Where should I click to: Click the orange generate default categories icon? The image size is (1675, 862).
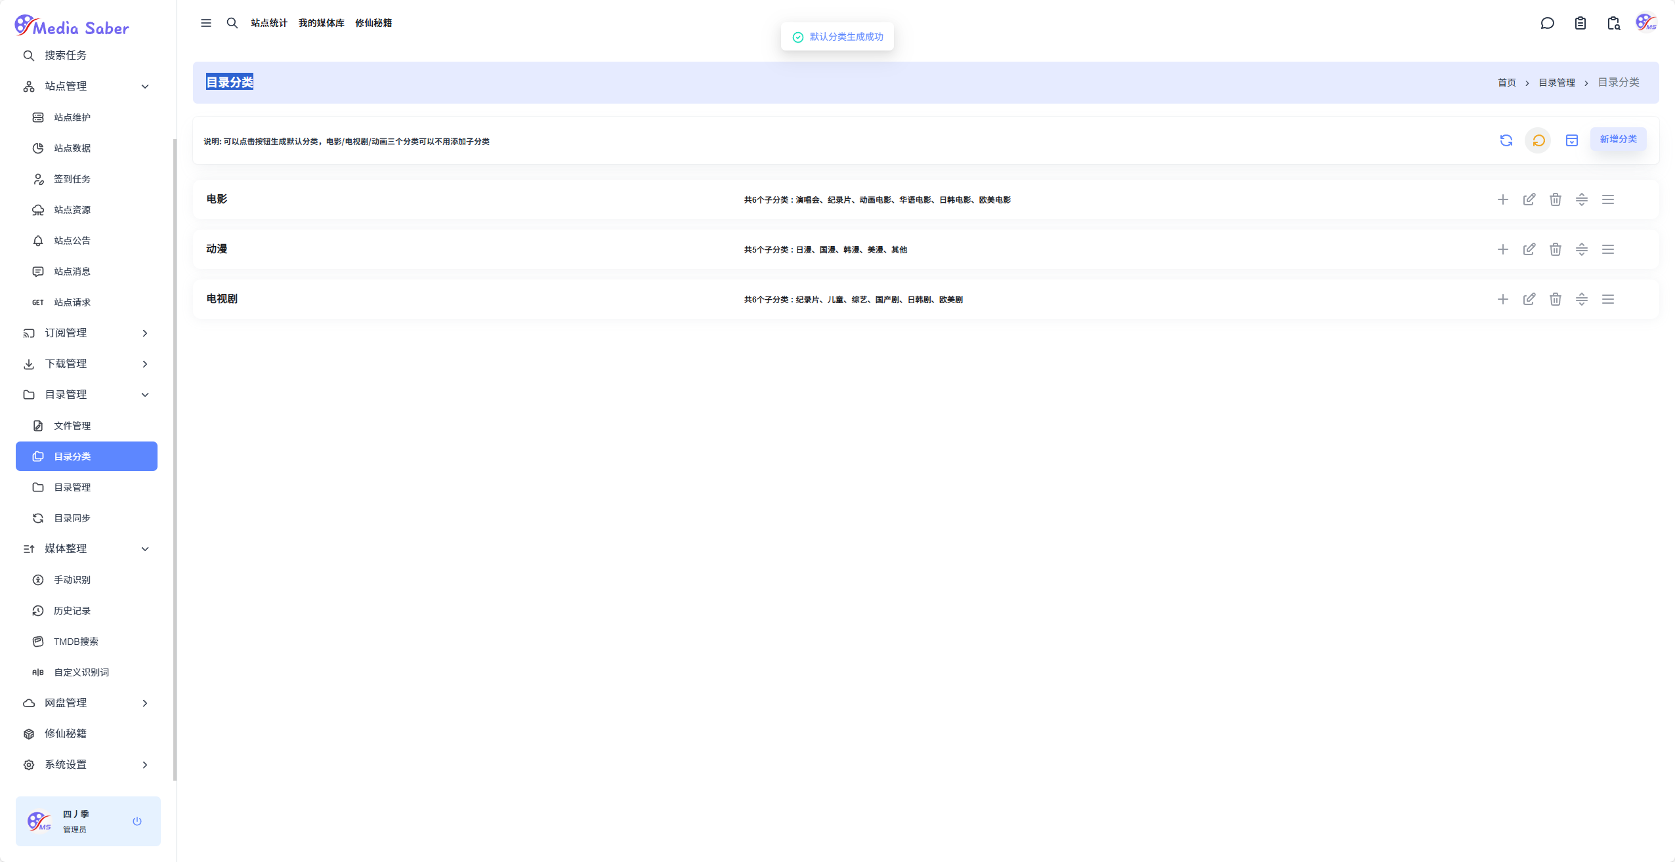(1538, 140)
